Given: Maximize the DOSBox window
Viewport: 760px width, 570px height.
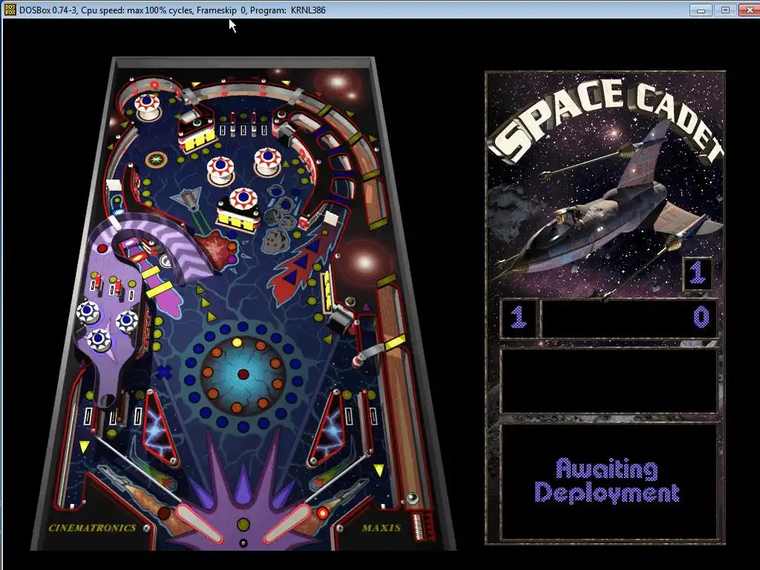Looking at the screenshot, I should pos(725,10).
